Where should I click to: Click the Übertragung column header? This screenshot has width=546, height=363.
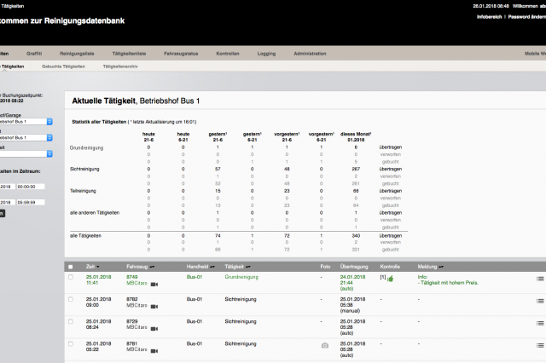(x=354, y=267)
